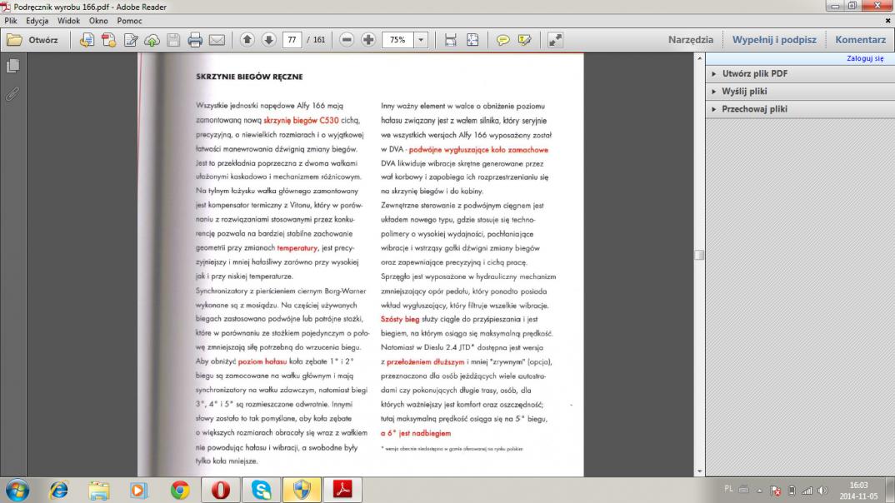Viewport: 895px width, 503px height.
Task: Go to next page with down arrow
Action: coord(268,40)
